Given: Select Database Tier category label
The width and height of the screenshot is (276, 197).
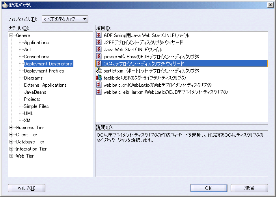Looking at the screenshot, I should coord(30,141).
